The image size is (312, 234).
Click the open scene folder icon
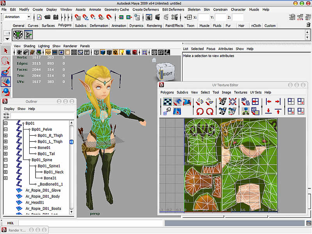[x=47, y=17]
